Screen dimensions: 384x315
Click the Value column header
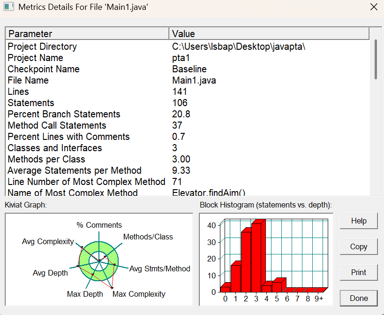coord(269,34)
